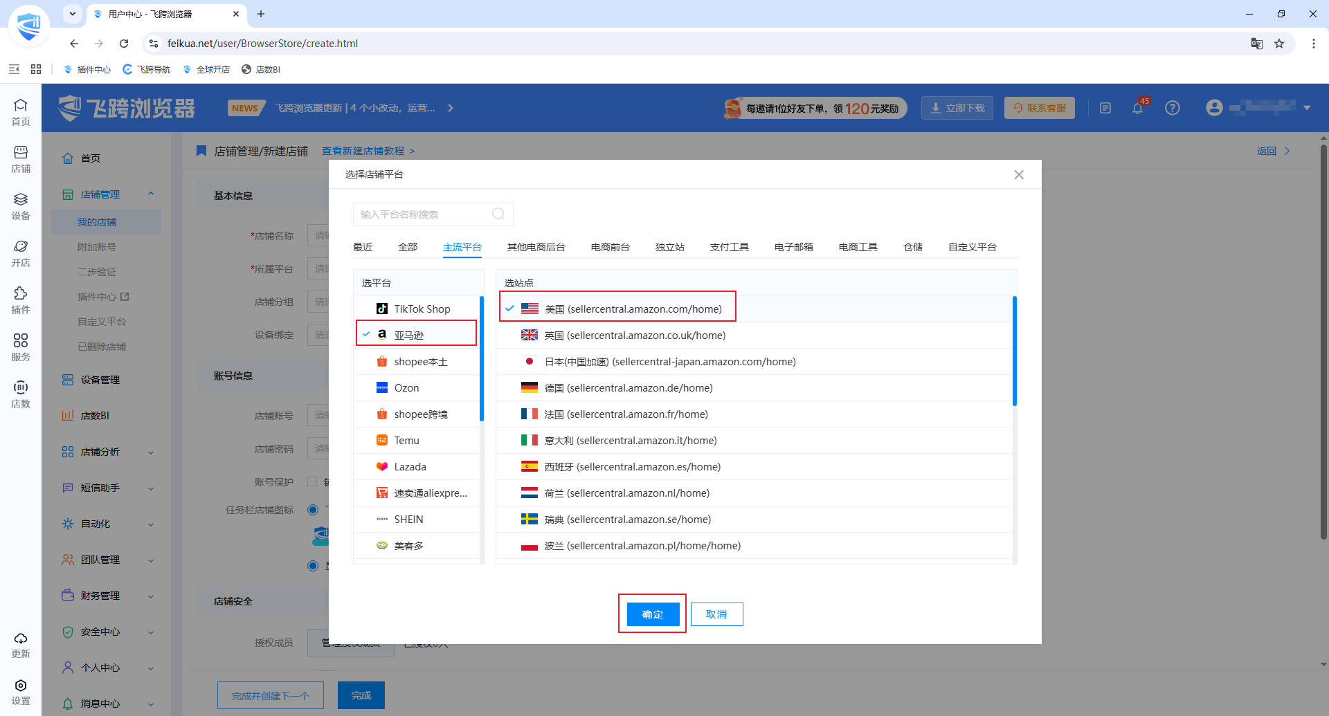Click the notification bell icon

coord(1137,108)
